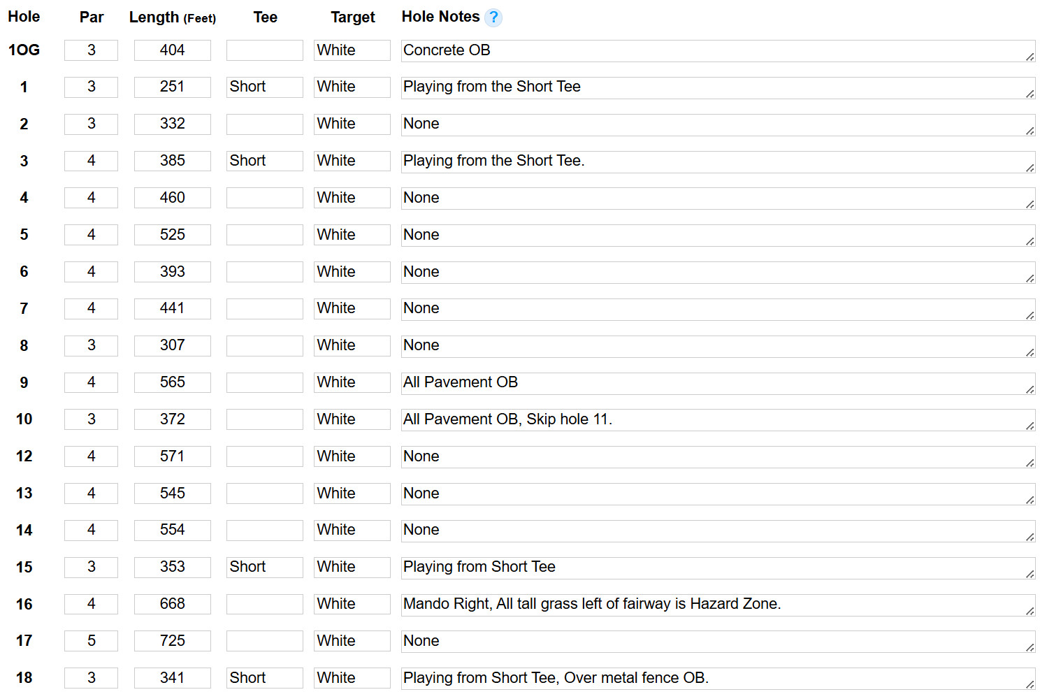1047x692 pixels.
Task: Edit the Mando Right hole notes
Action: point(713,604)
